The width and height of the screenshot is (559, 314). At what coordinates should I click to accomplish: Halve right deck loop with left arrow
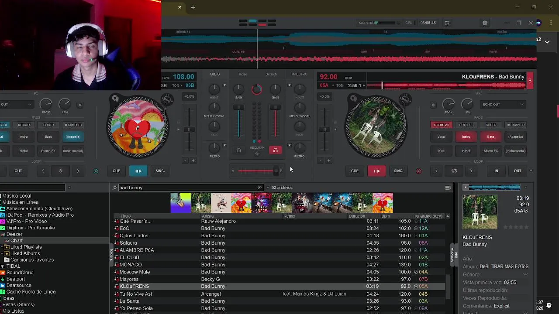point(436,171)
